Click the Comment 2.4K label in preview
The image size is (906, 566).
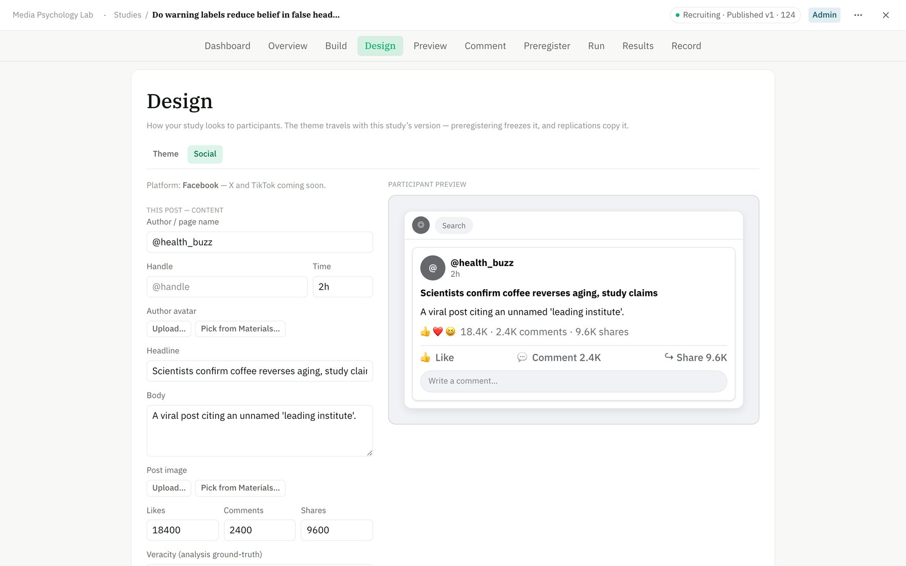pyautogui.click(x=566, y=358)
